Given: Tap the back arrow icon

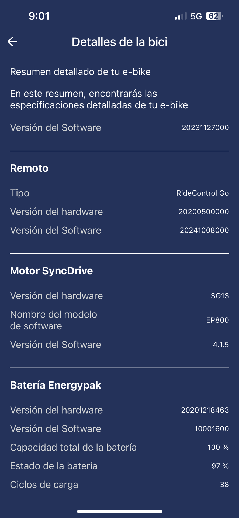Looking at the screenshot, I should (12, 42).
